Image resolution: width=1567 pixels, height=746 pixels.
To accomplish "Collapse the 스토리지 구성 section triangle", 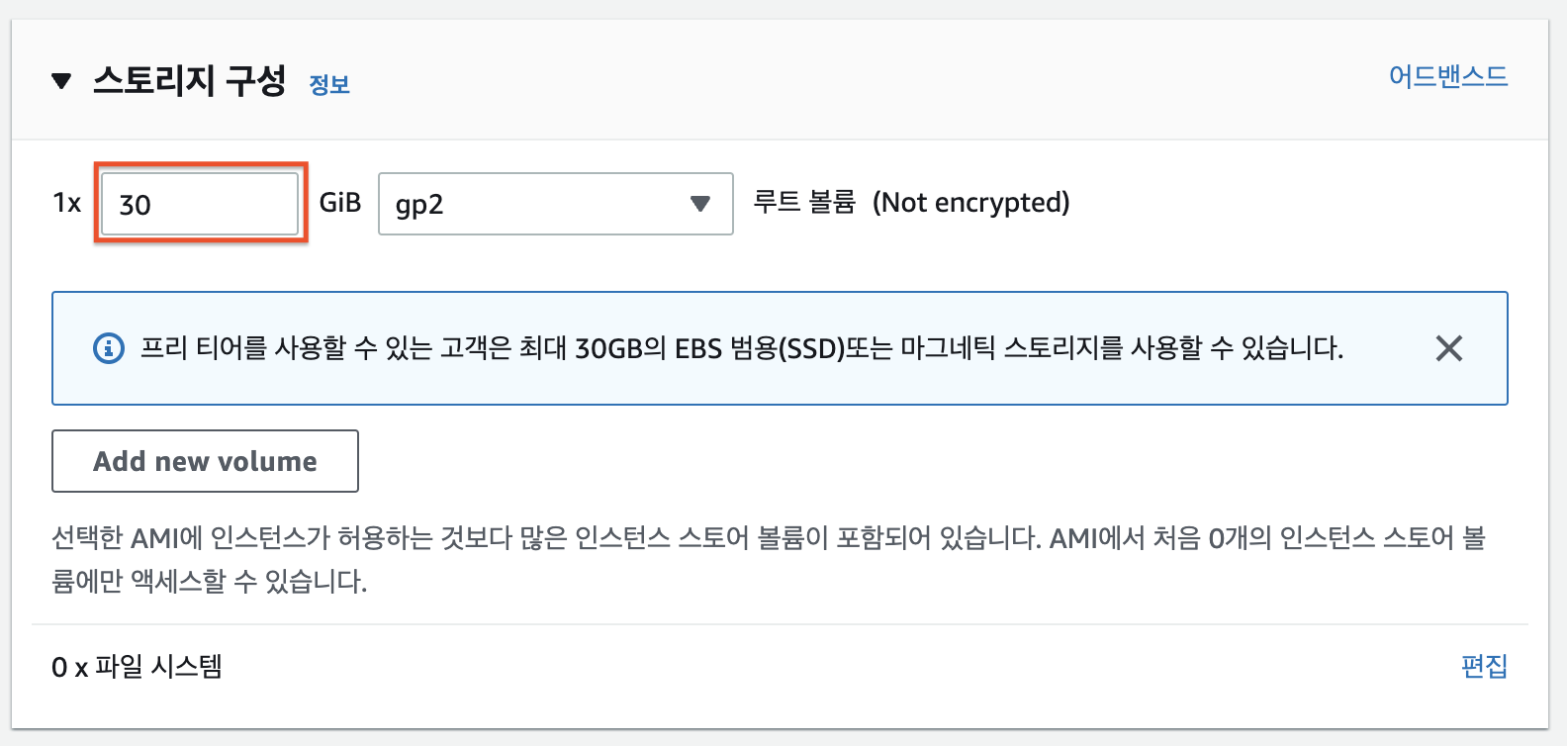I will coord(61,81).
